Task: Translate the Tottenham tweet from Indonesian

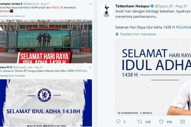Action: [x=138, y=34]
